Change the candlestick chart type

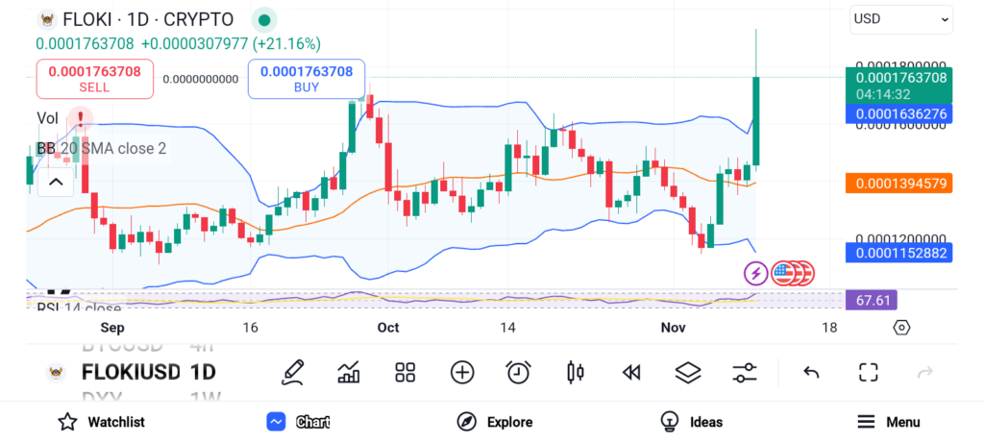(576, 372)
